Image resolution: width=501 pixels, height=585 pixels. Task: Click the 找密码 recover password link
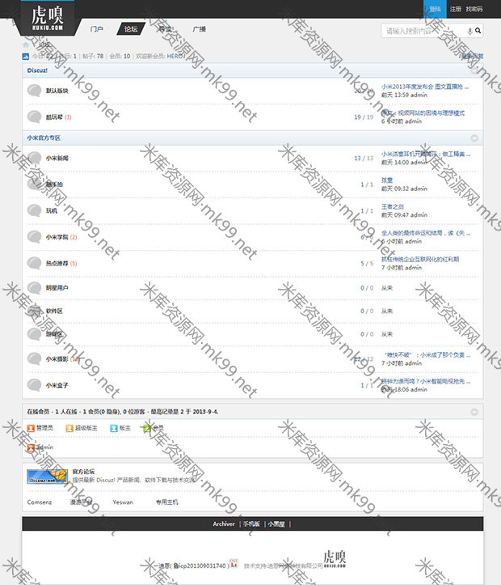pos(474,9)
